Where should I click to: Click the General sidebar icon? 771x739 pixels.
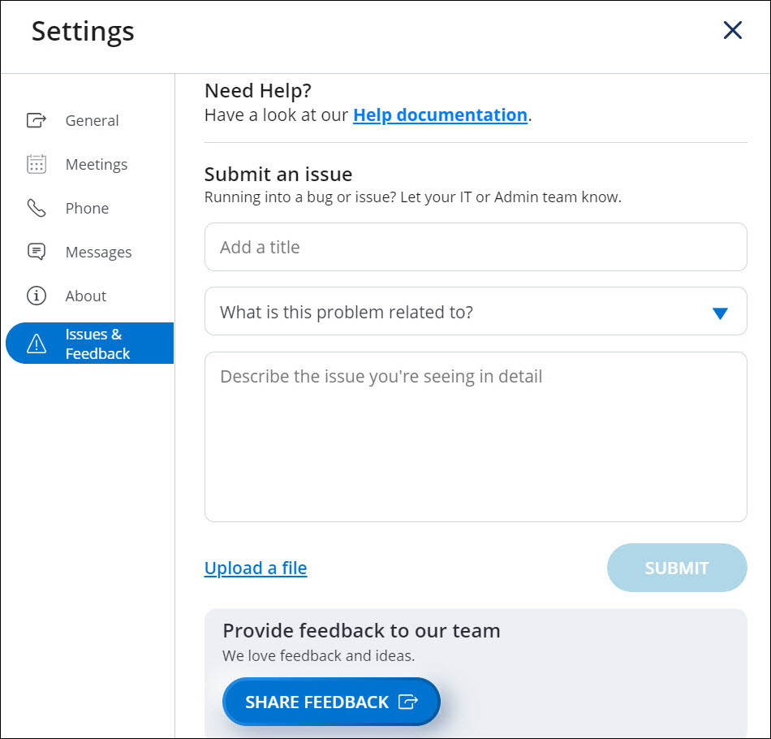click(x=37, y=120)
